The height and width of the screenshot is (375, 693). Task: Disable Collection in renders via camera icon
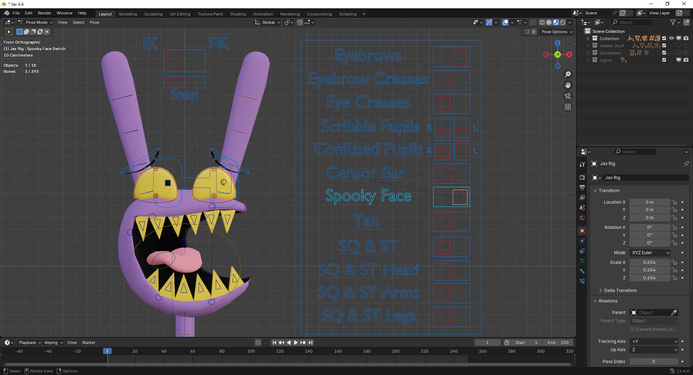click(686, 38)
